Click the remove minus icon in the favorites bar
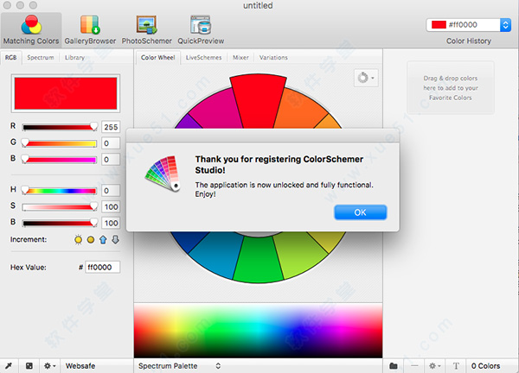This screenshot has width=519, height=373. 414,366
